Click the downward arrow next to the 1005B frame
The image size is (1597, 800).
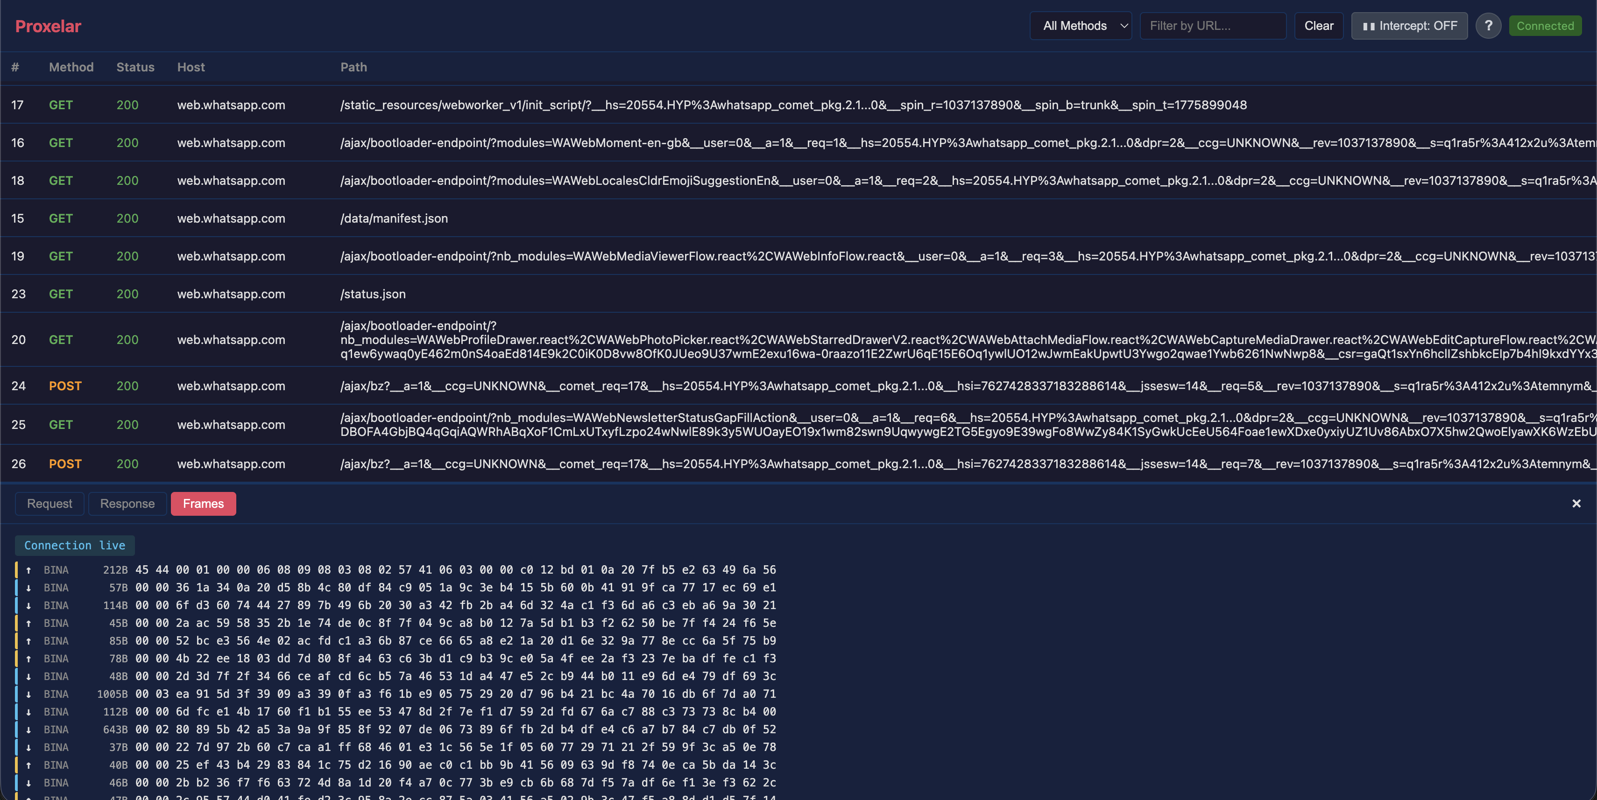pyautogui.click(x=28, y=694)
